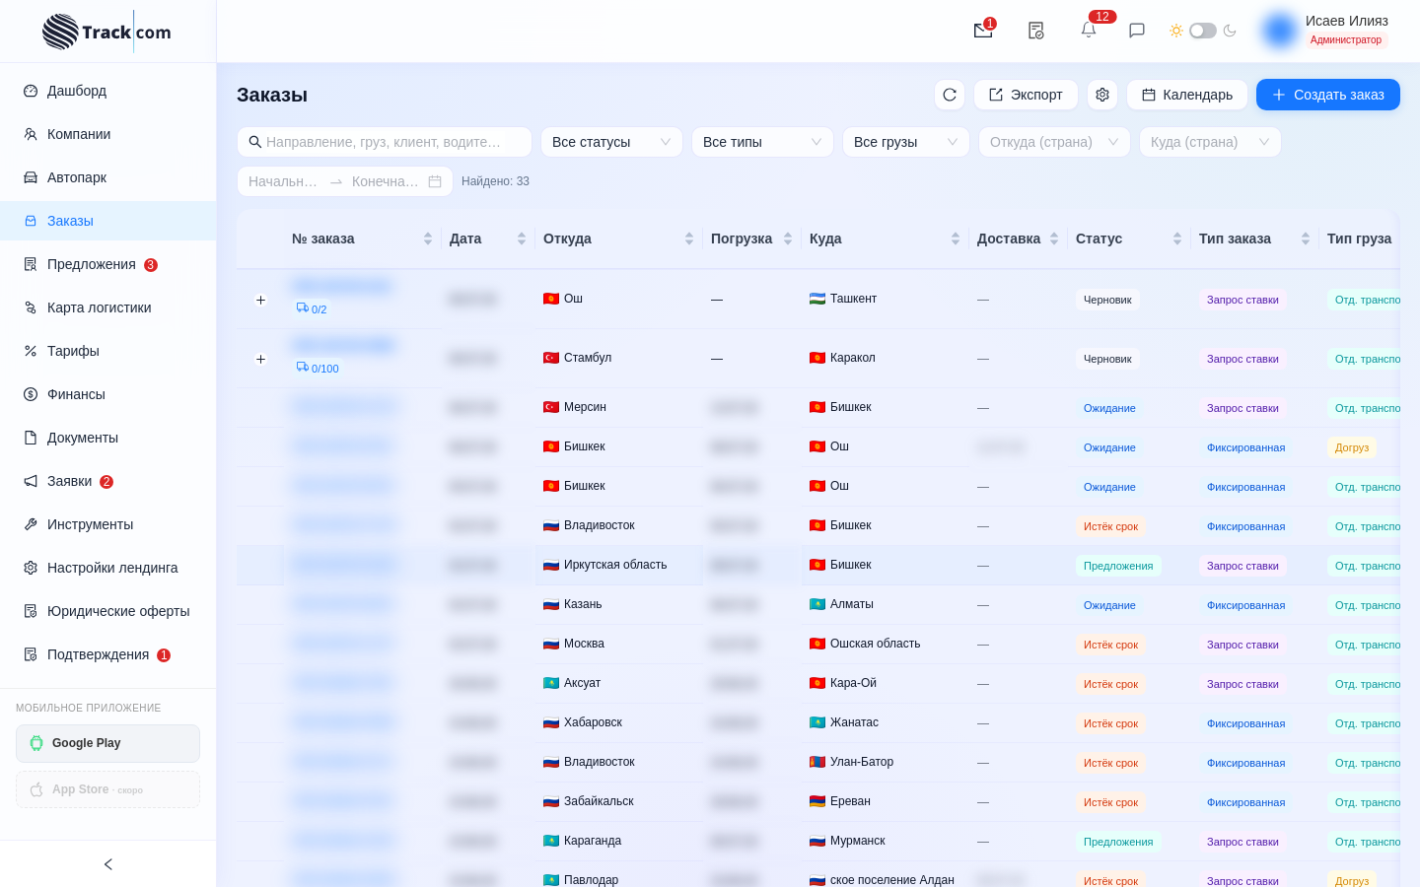Viewport: 1420px width, 887px height.
Task: Click the Создать заказ button
Action: coord(1328,95)
